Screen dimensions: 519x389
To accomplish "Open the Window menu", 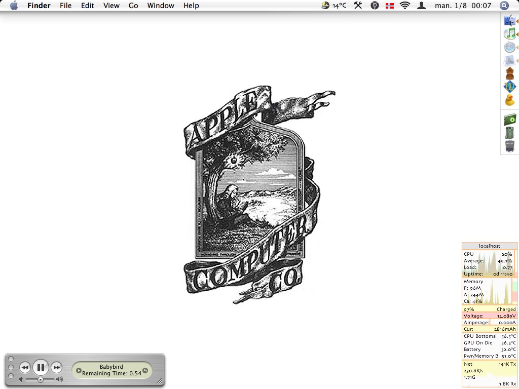I will click(161, 6).
